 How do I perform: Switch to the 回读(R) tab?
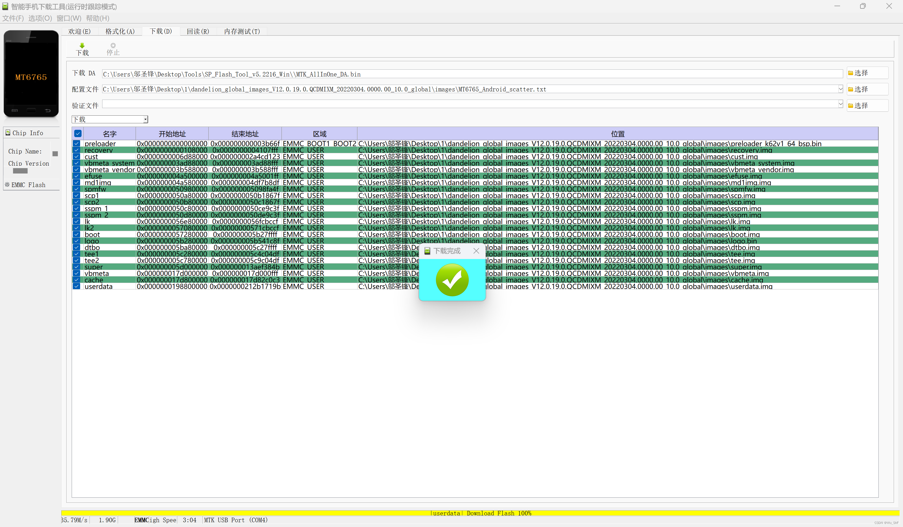198,32
